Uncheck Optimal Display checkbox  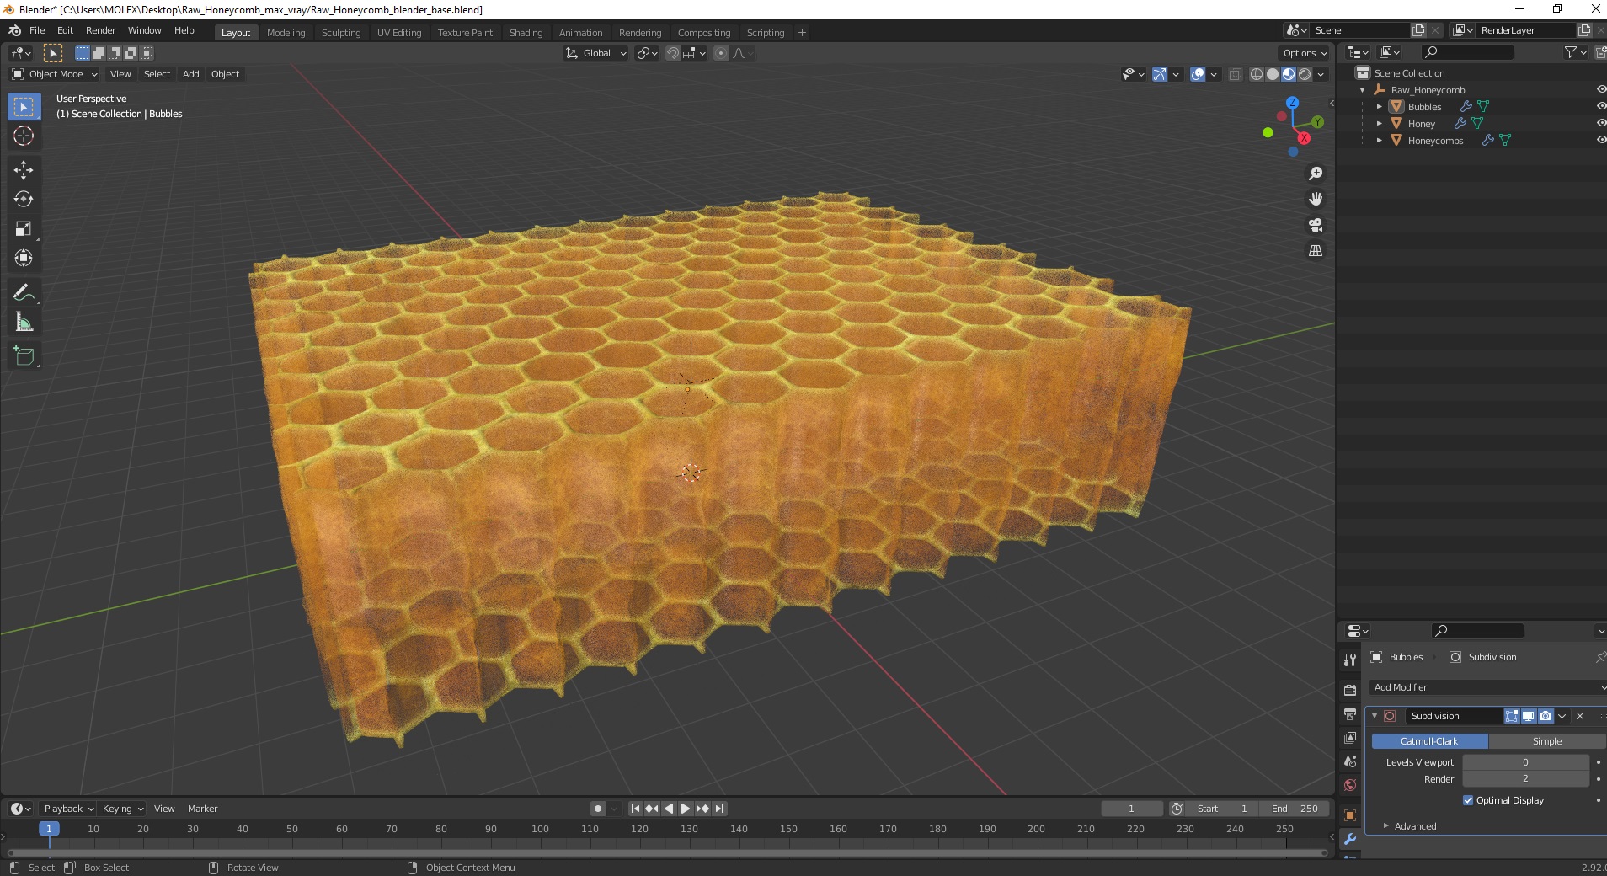point(1468,800)
